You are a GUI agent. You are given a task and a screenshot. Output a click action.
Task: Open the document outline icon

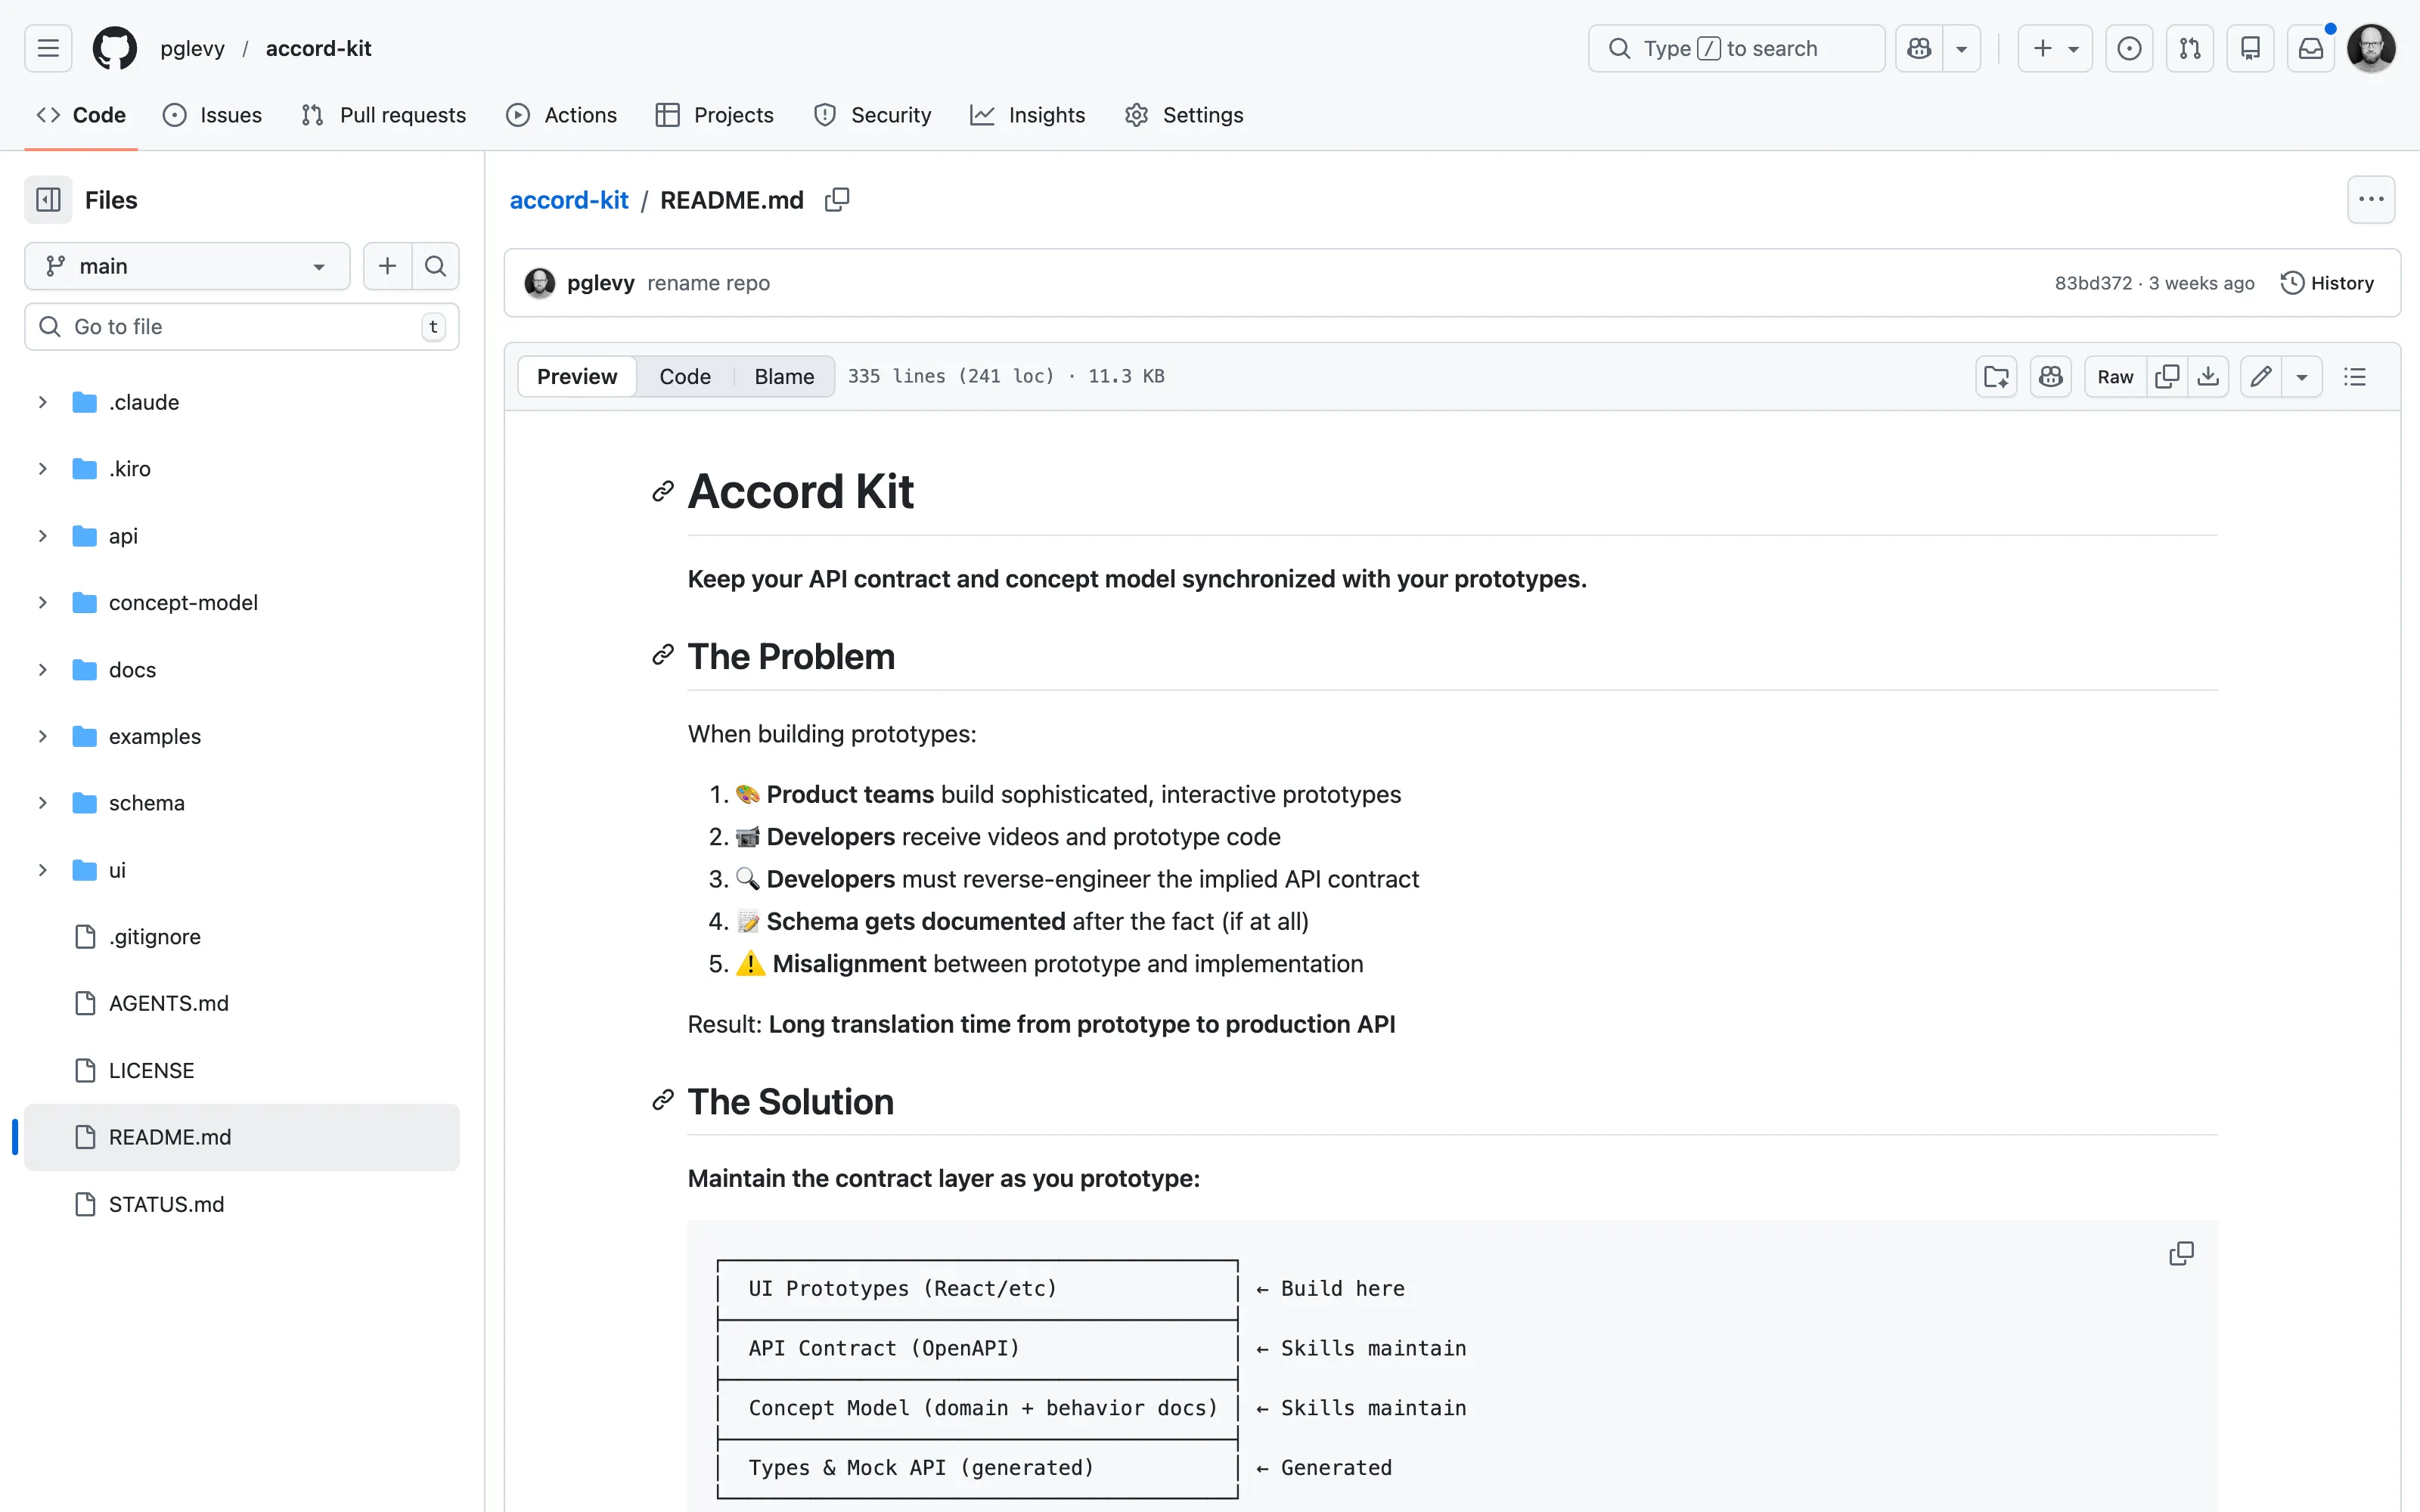2355,377
